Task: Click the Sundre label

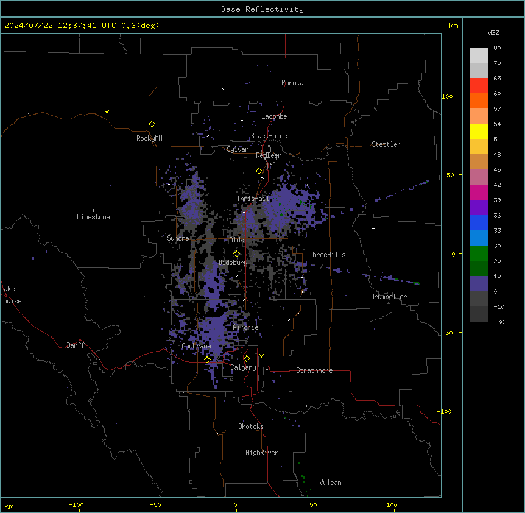Action: pos(178,238)
